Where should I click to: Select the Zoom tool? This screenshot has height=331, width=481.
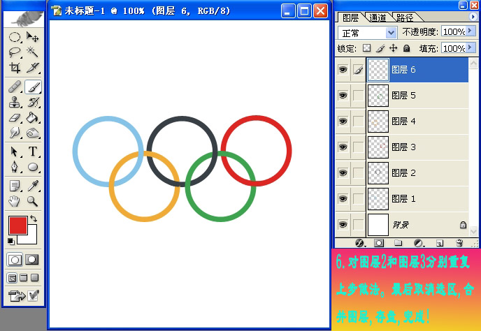click(33, 201)
